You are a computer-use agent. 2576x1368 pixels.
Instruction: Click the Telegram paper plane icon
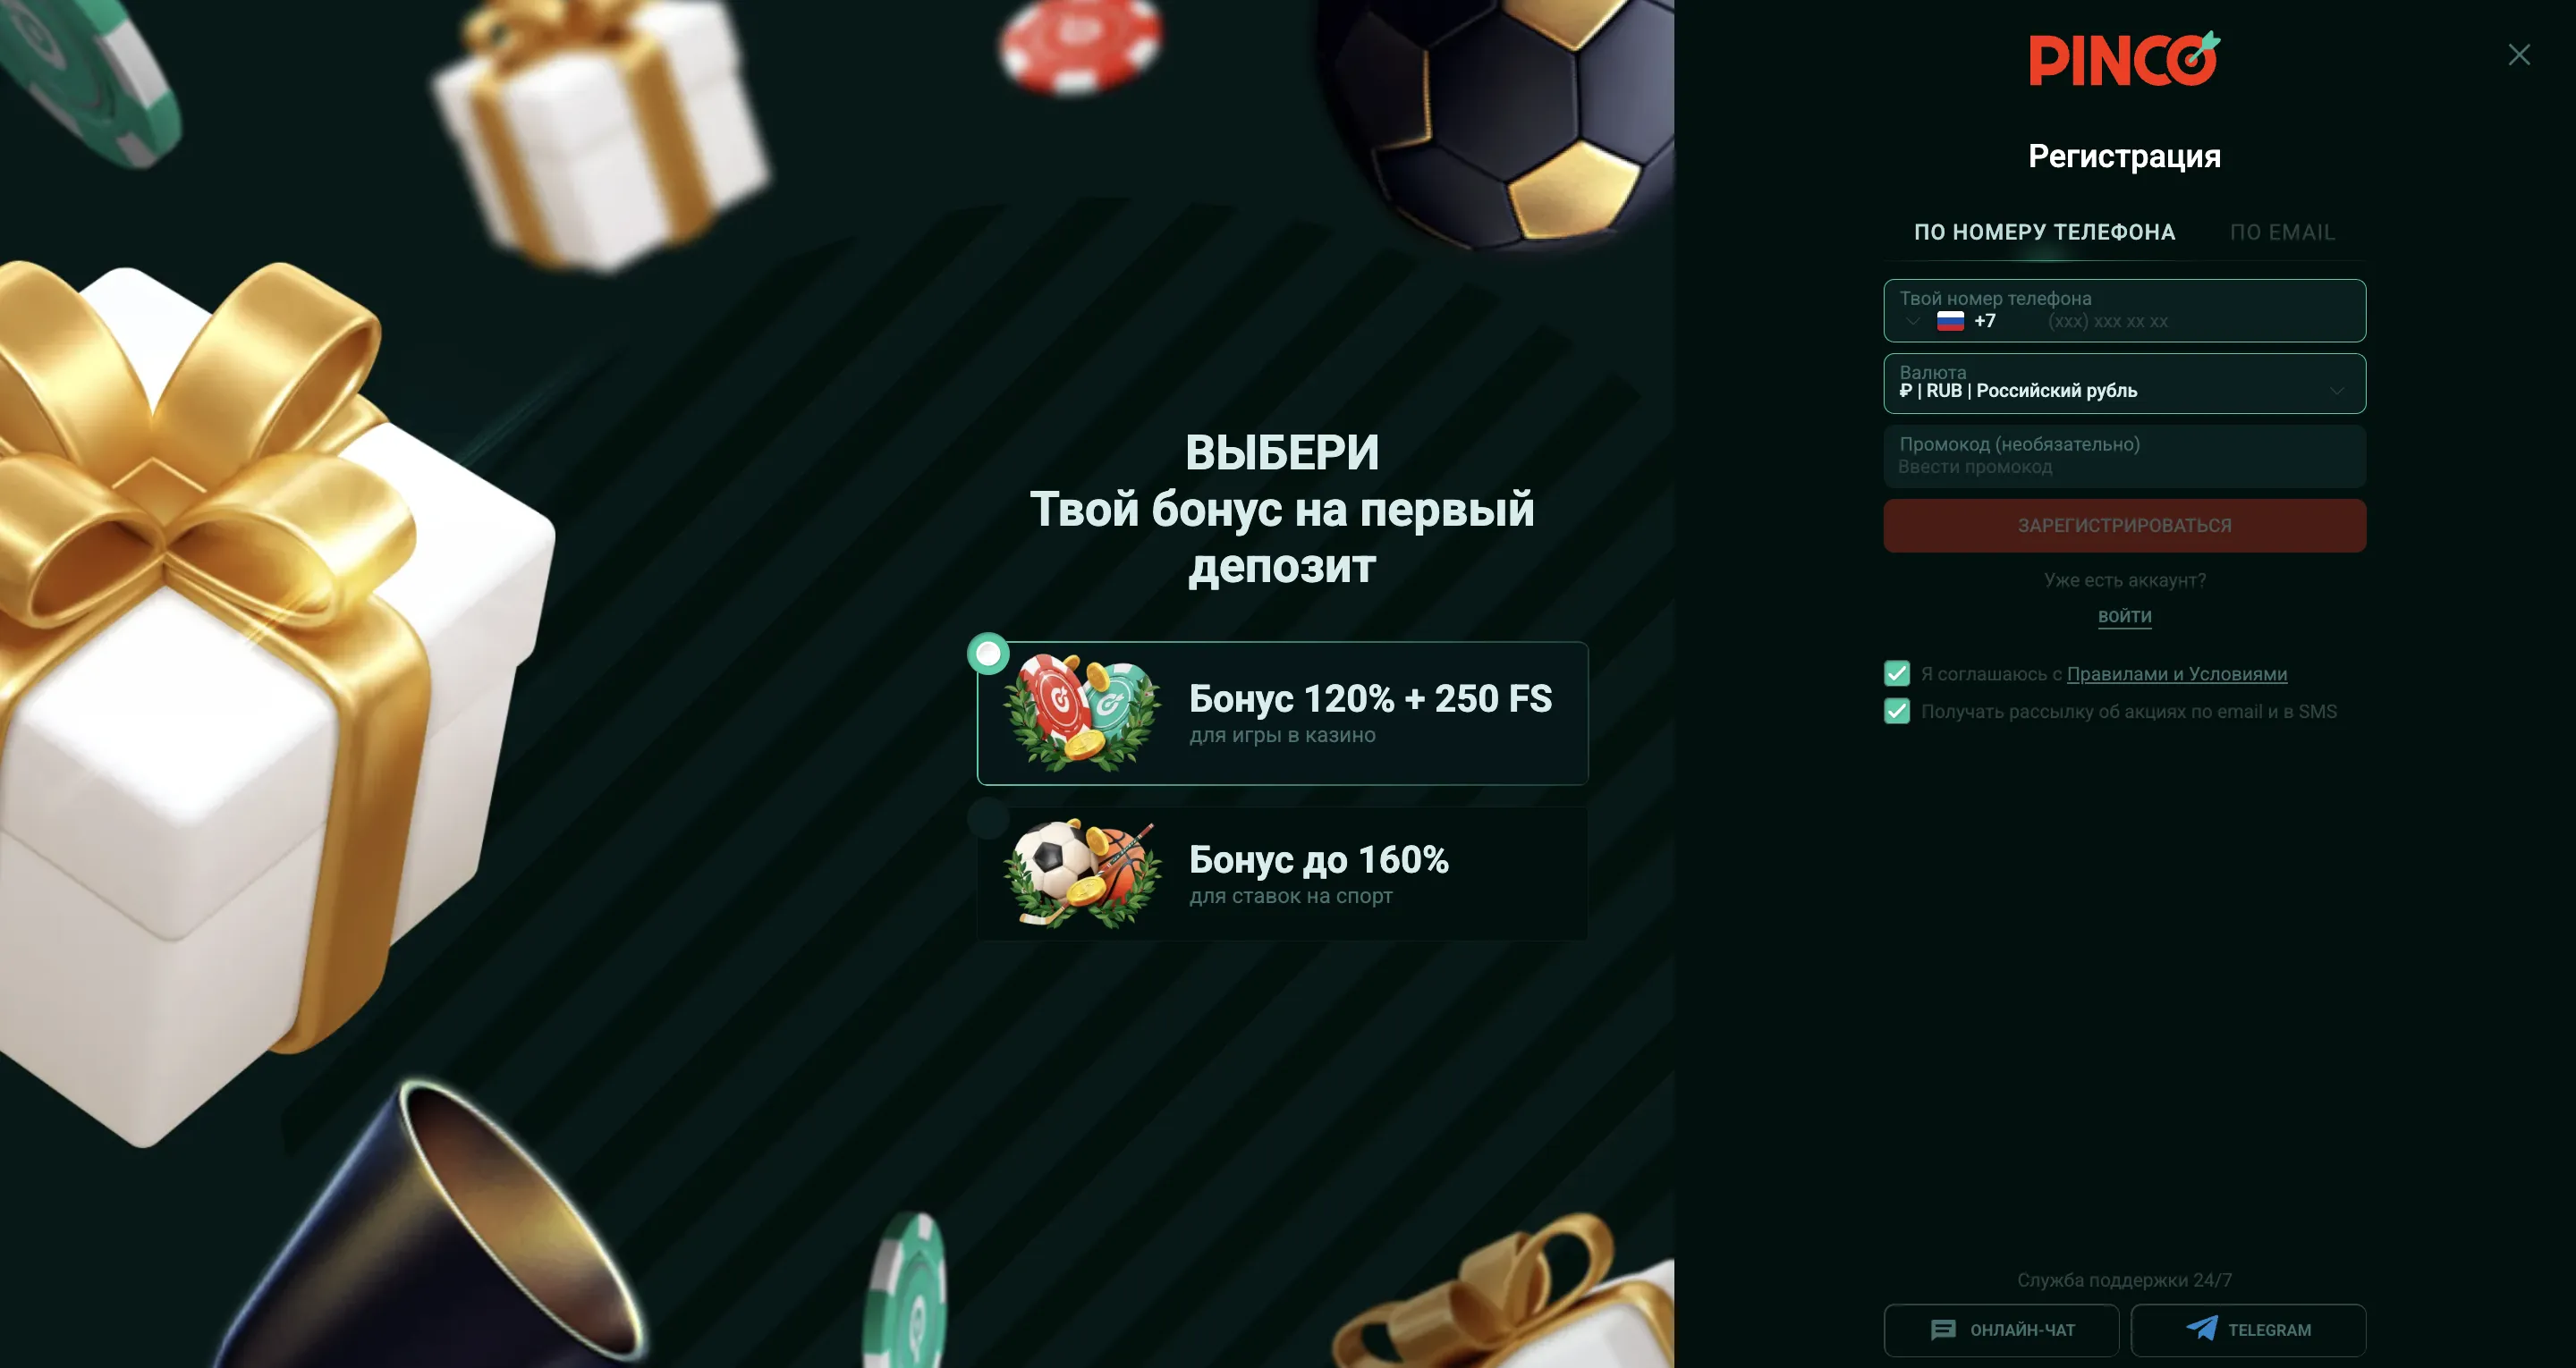pos(2201,1328)
